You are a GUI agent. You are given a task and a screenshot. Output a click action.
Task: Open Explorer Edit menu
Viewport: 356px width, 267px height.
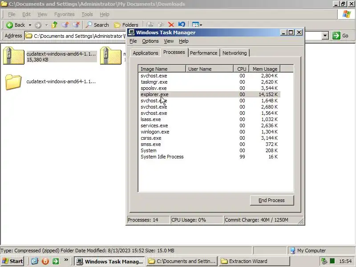[26, 14]
